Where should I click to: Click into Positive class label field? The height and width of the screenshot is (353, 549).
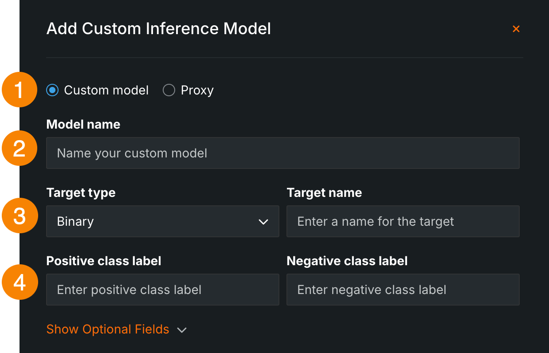[x=162, y=290]
